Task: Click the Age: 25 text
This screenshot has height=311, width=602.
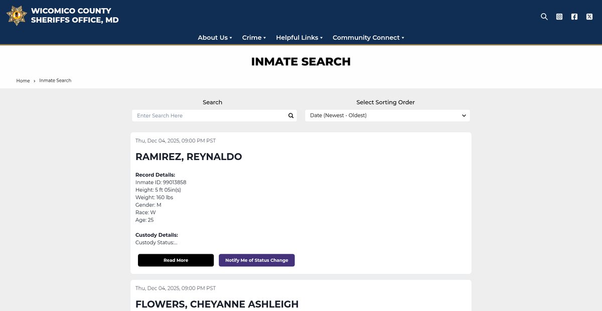Action: pos(144,220)
